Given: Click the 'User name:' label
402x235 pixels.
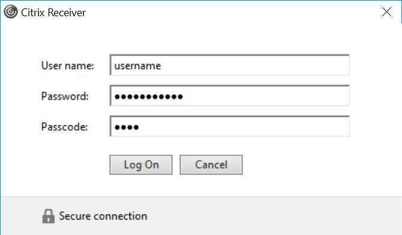Looking at the screenshot, I should coord(68,65).
